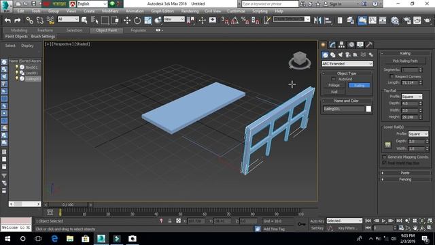435x245 pixels.
Task: Click the Select and Place icon
Action: 158,20
